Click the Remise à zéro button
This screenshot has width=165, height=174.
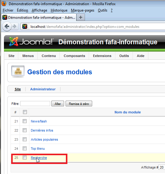coord(79,104)
